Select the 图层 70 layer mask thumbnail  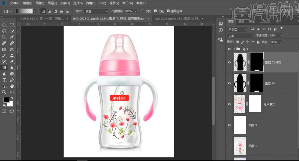point(257,83)
